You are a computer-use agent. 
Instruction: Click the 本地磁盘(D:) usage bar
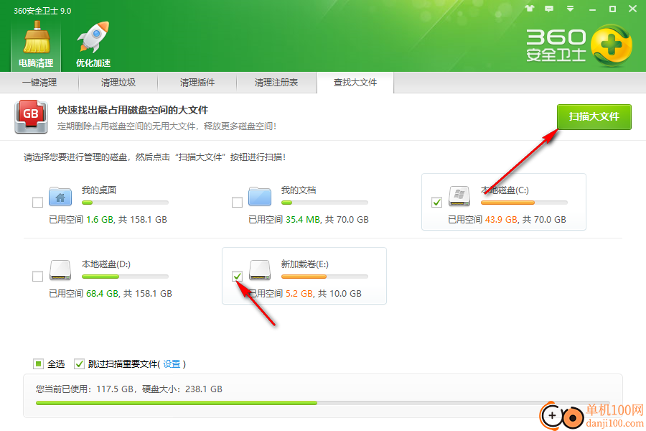125,277
